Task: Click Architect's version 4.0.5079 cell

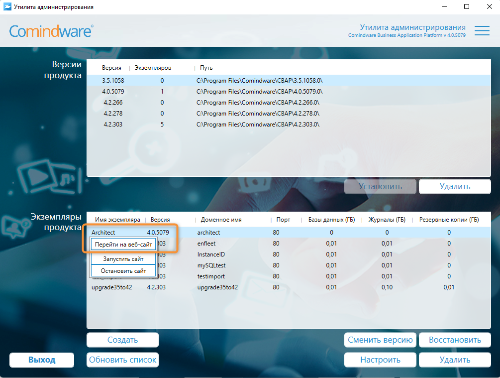Action: [158, 233]
